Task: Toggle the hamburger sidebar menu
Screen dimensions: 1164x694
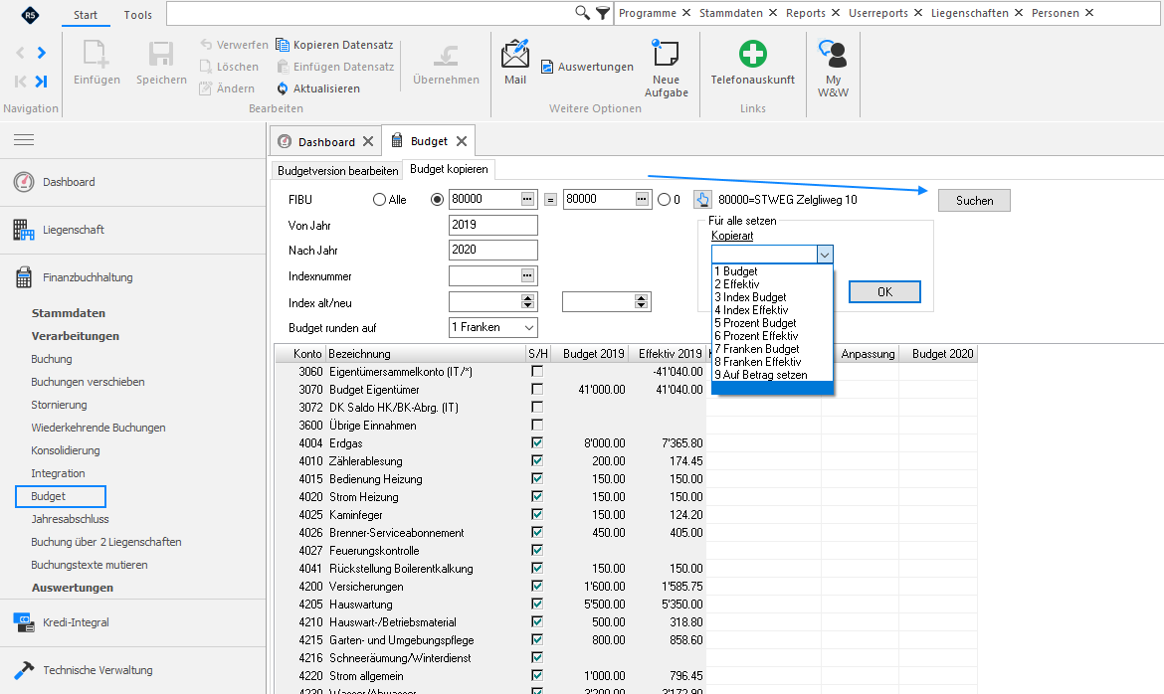Action: (x=24, y=139)
